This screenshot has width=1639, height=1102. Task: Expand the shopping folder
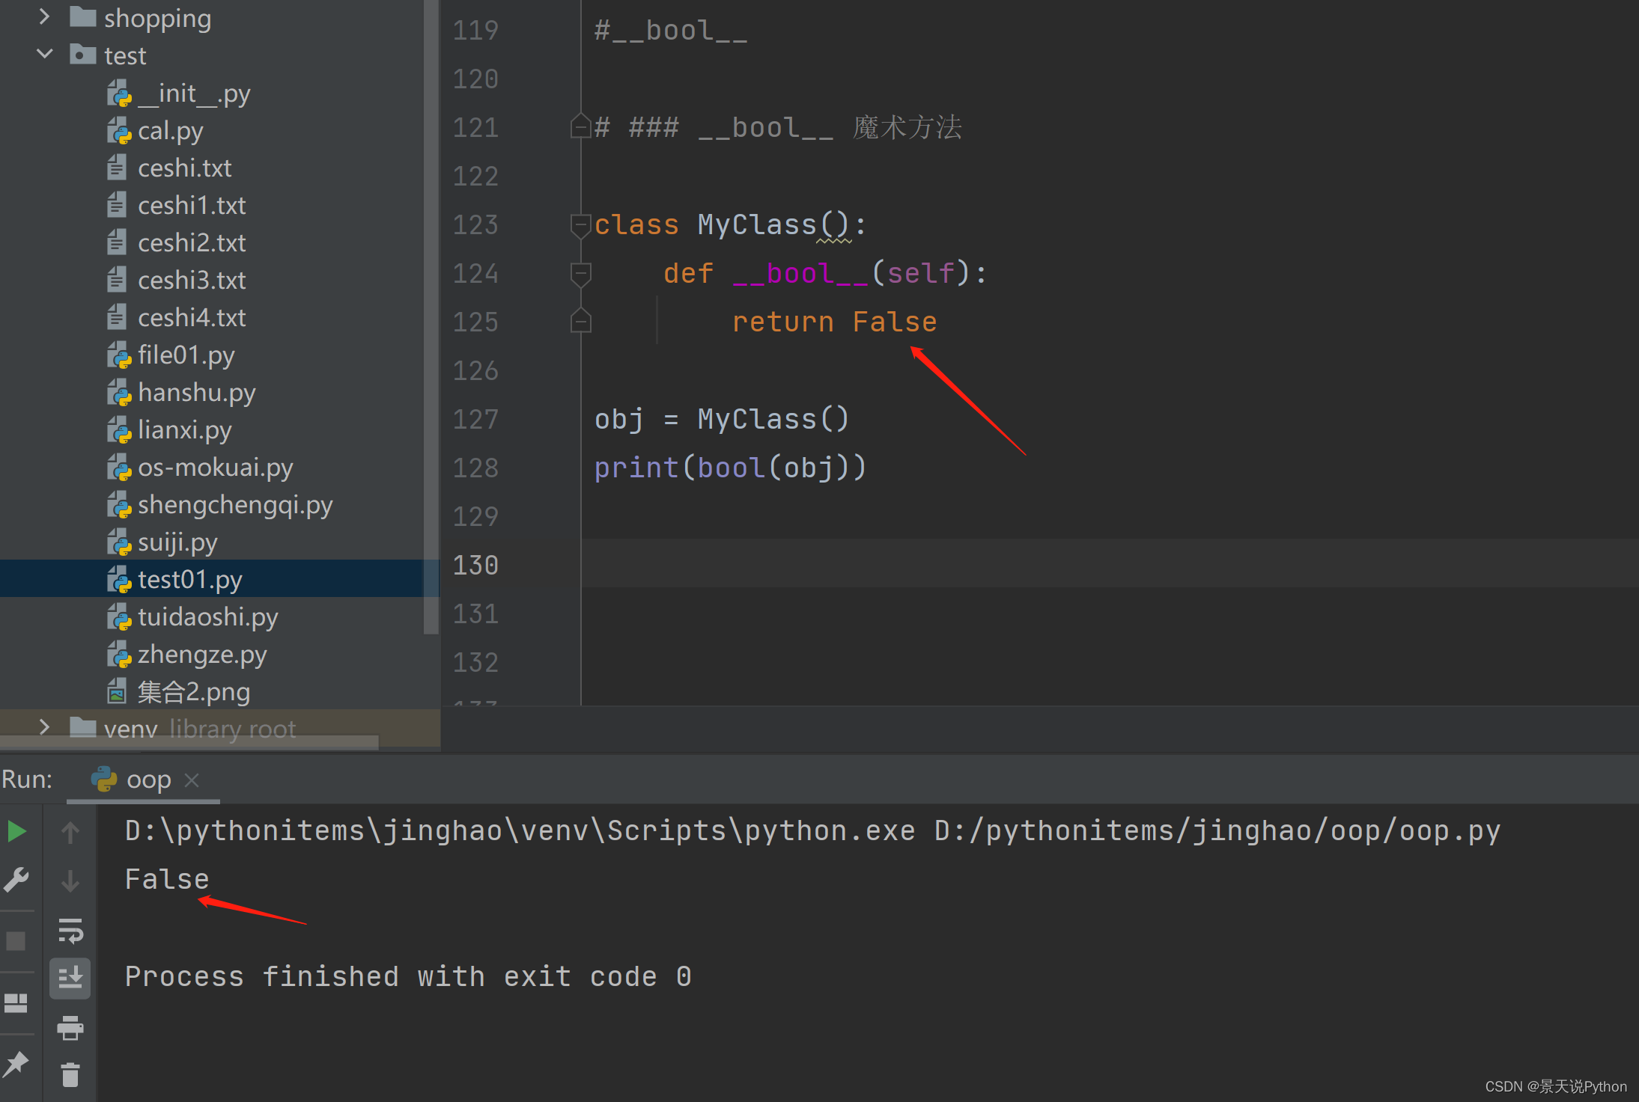coord(44,16)
